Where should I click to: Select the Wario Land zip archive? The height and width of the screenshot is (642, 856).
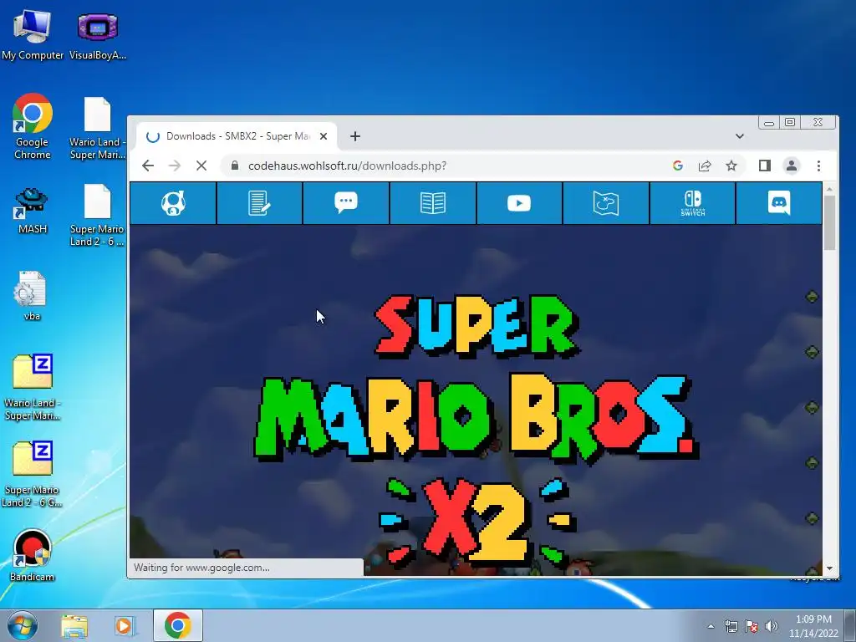(x=33, y=388)
